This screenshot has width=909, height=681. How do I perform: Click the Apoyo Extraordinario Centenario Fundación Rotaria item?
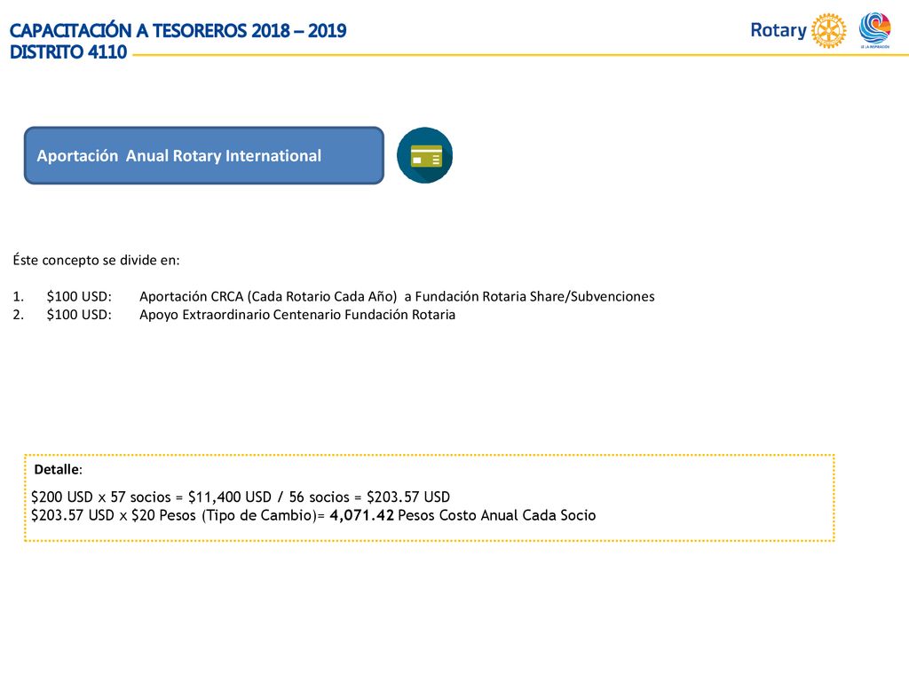(x=297, y=315)
